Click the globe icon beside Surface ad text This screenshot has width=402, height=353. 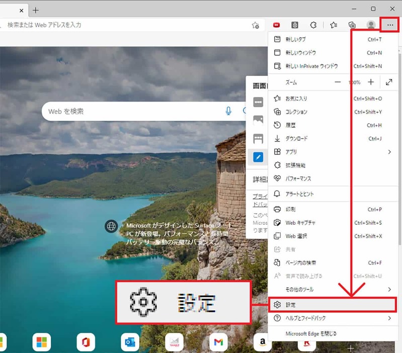tap(111, 226)
